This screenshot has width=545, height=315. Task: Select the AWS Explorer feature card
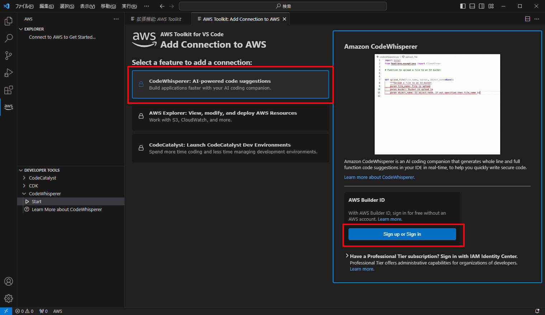[230, 116]
